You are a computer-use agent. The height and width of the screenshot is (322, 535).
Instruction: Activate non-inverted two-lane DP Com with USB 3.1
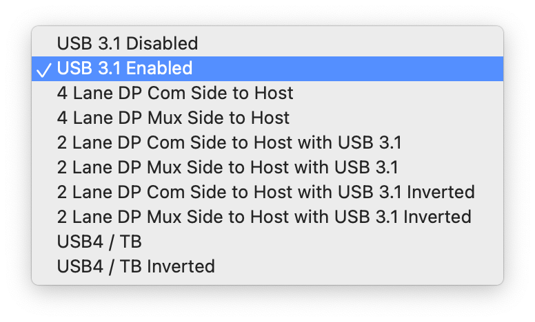229,142
